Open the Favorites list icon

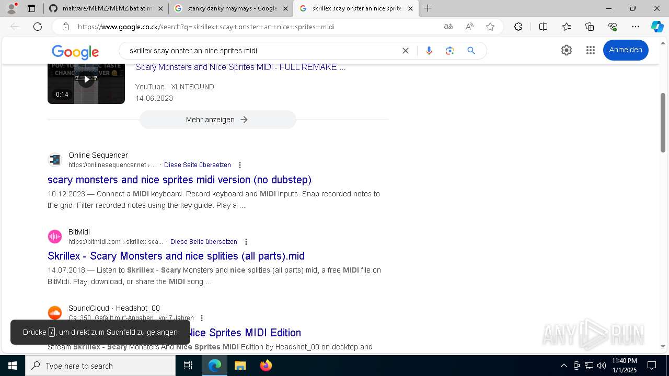coord(567,27)
